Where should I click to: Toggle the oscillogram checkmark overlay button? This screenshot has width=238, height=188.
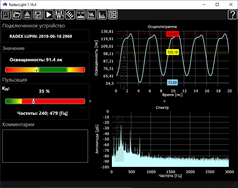(124, 37)
